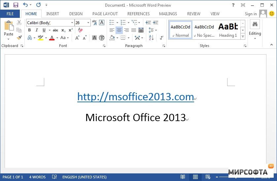Toggle Subscript formatting
Screen dimensions: 277x181
(63, 30)
